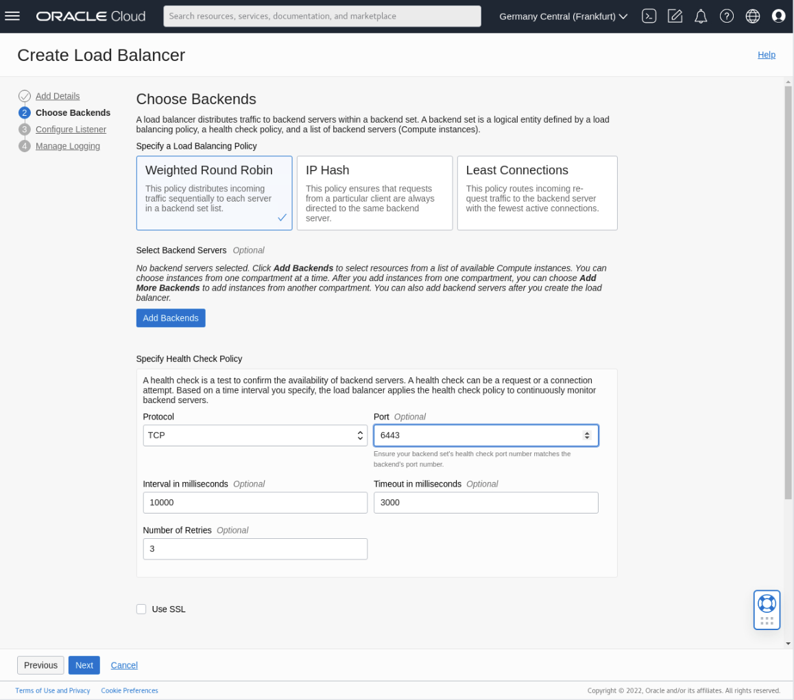
Task: Jump to the Configure Listener step
Action: coord(71,129)
